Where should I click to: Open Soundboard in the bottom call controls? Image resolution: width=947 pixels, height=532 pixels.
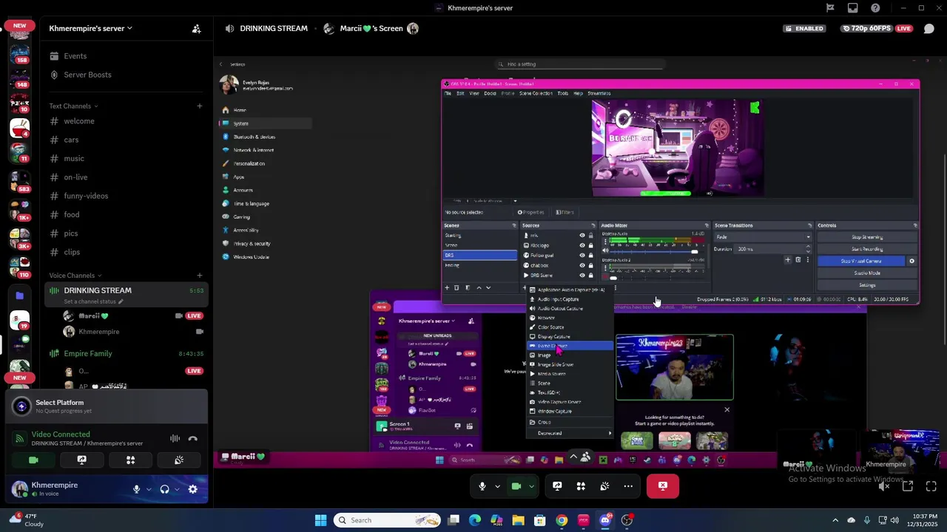click(x=604, y=486)
